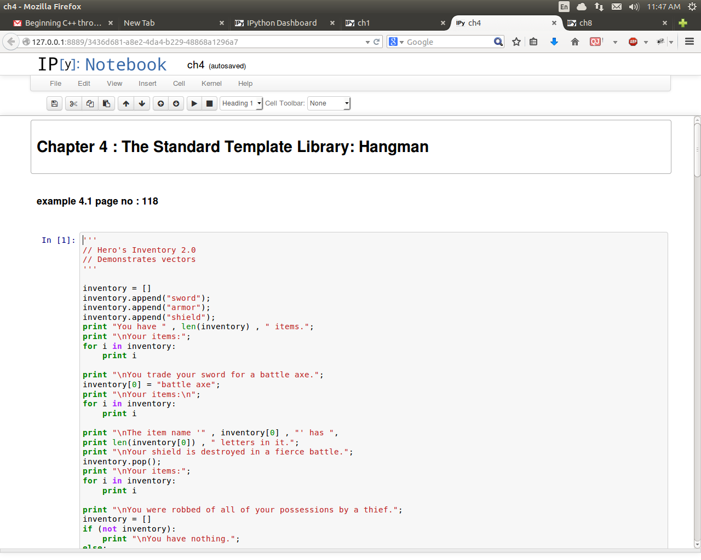Open the Heading 1 cell type dropdown
This screenshot has width=701, height=560.
click(242, 103)
